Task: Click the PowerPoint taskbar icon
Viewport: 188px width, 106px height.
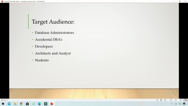Action: (52, 104)
